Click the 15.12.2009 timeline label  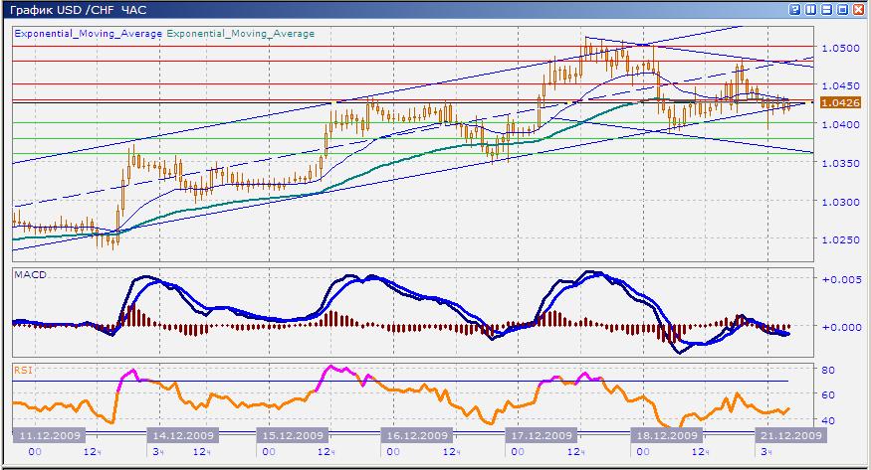(292, 435)
